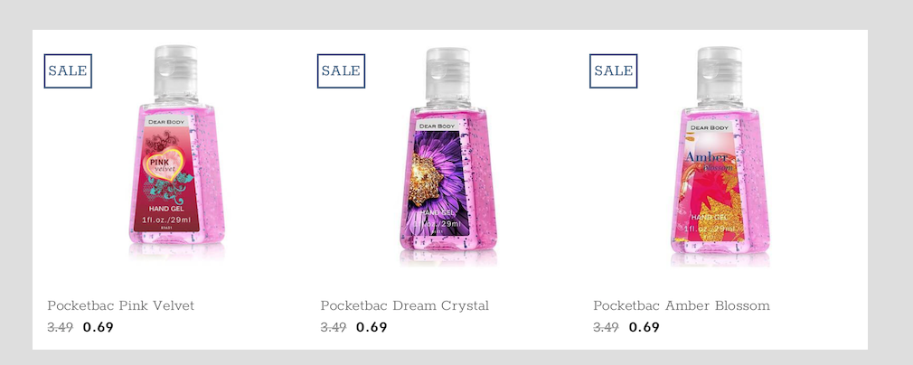
Task: Open the Pocketbac Dream Crystal title link
Action: point(405,305)
